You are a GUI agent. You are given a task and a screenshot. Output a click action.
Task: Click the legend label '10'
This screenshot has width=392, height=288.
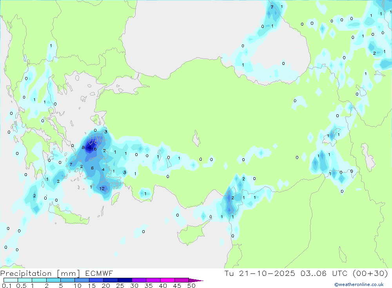(78, 286)
